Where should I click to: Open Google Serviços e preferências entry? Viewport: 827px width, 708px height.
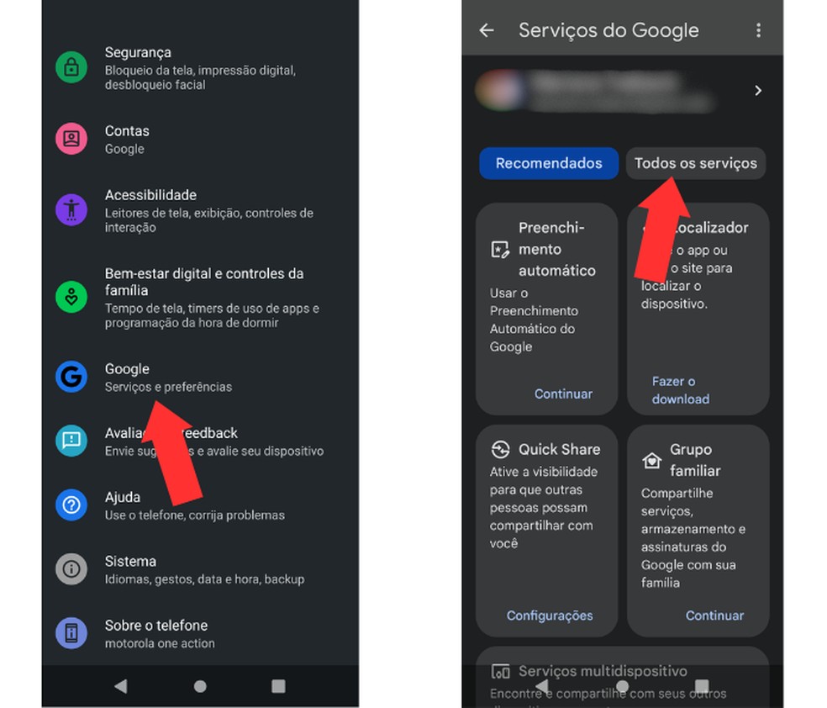point(200,378)
